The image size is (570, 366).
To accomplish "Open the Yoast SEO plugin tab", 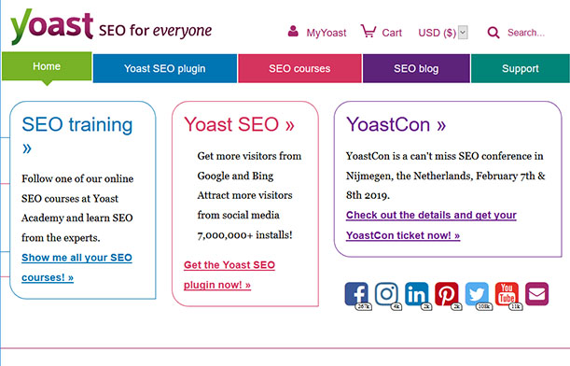I will click(x=165, y=68).
